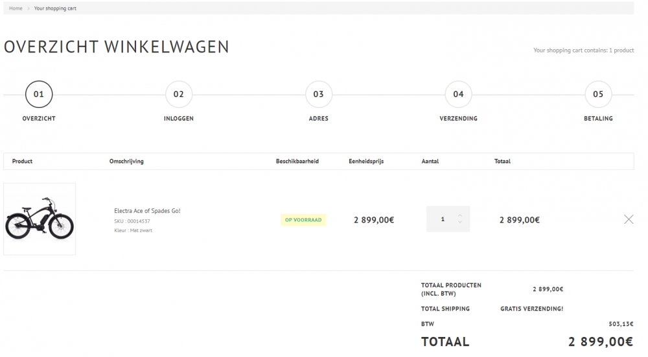
Task: Click the TOTAAL PRODUCTEN (INCL. BTW) label
Action: coord(451,289)
